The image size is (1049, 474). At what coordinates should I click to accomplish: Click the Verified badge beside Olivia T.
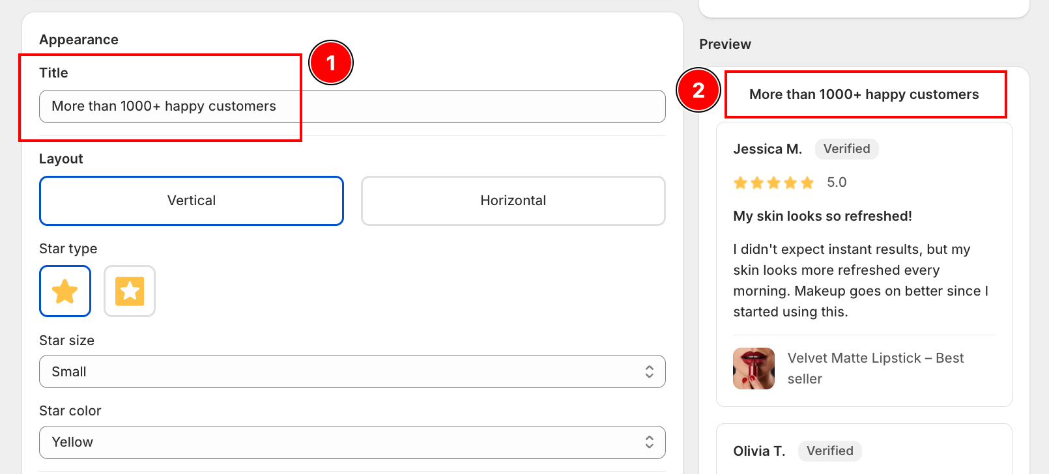coord(830,451)
